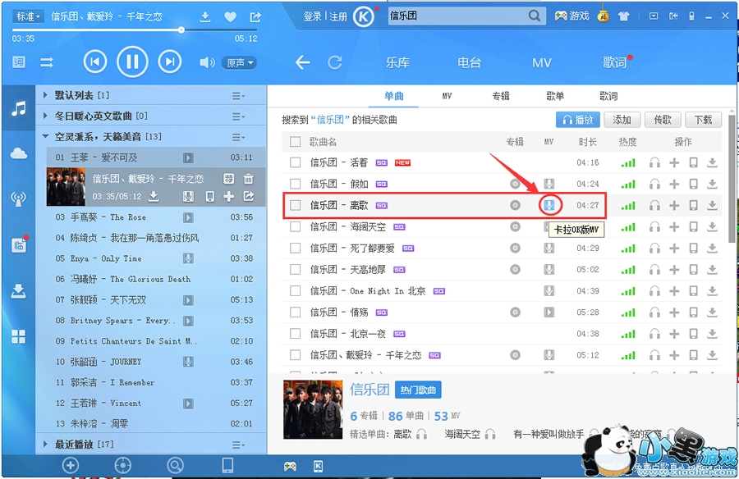This screenshot has width=739, height=479.
Task: Click the volume speaker icon
Action: (207, 62)
